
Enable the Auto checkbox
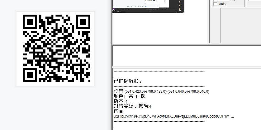215,4
